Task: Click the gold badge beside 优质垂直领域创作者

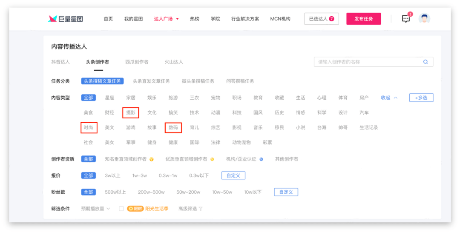Action: coord(212,159)
